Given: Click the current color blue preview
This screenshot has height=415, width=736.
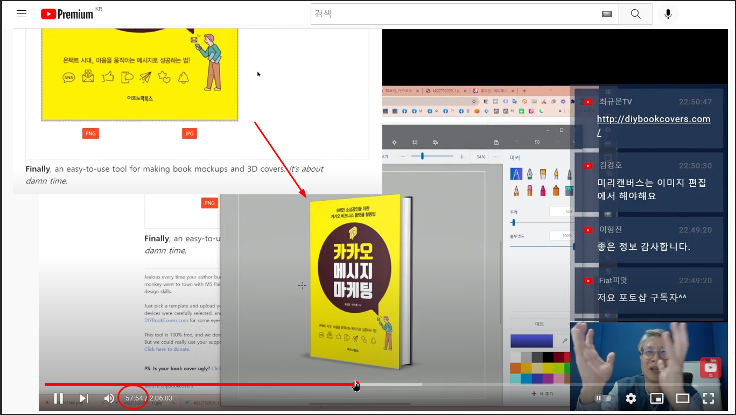Looking at the screenshot, I should (531, 341).
